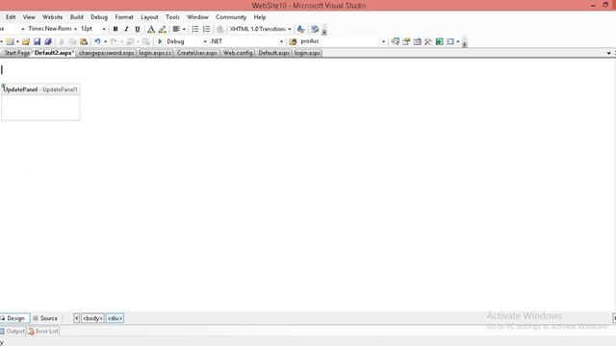Switch to the Start Page tab
The width and height of the screenshot is (616, 346).
[x=16, y=53]
